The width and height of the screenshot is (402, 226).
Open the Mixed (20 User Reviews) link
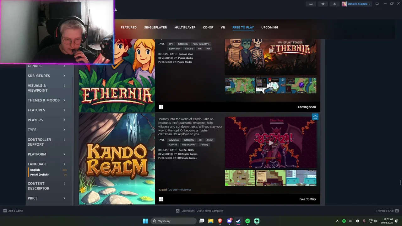175,190
